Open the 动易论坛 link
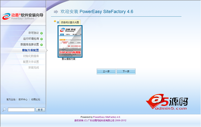The image size is (201, 127). [36, 99]
